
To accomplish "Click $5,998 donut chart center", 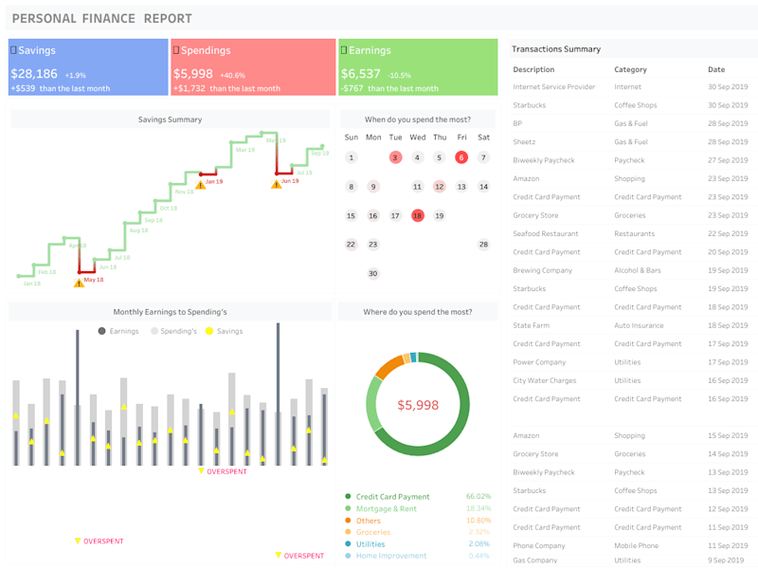I will pos(418,405).
